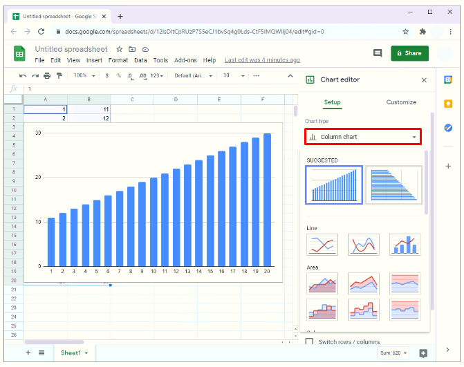
Task: Open Google Keep side panel
Action: point(448,104)
